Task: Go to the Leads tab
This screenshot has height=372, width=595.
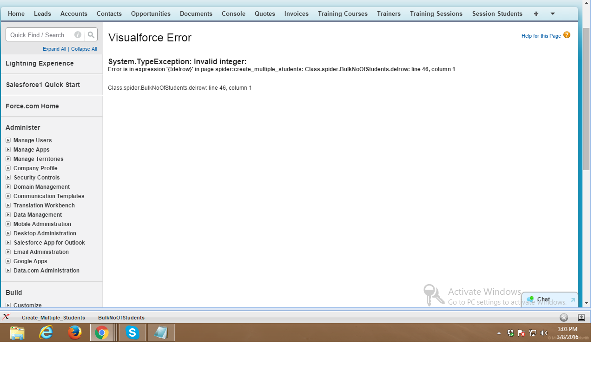Action: coord(42,14)
